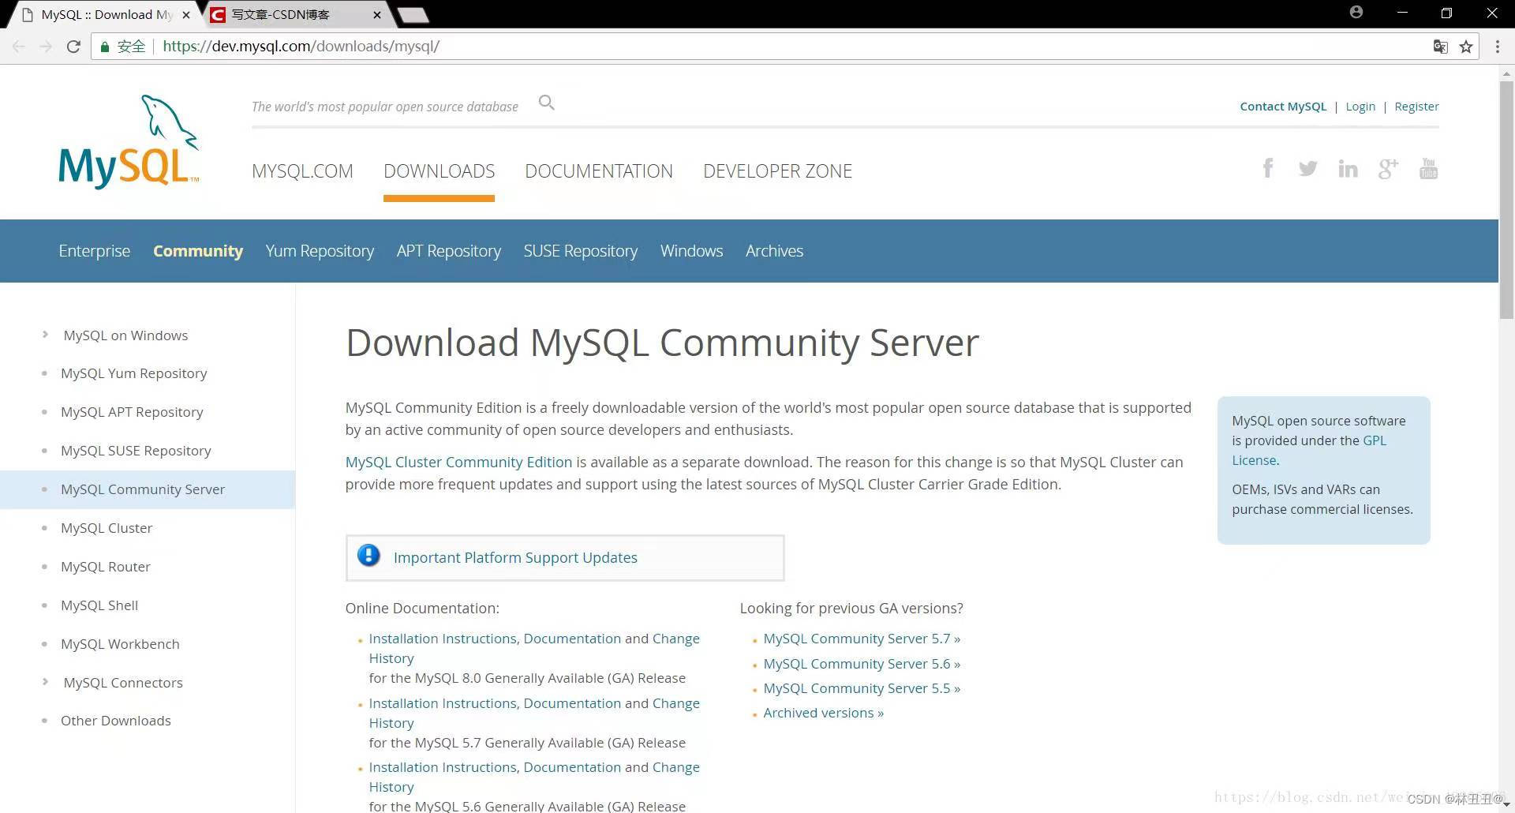
Task: Open Installation Instructions link for MySQL 8.0
Action: pyautogui.click(x=443, y=639)
